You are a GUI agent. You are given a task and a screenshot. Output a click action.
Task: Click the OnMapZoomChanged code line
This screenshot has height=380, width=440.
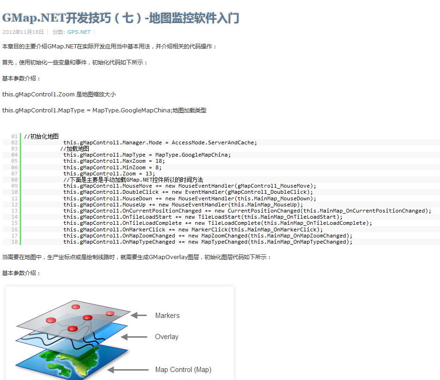pyautogui.click(x=208, y=236)
